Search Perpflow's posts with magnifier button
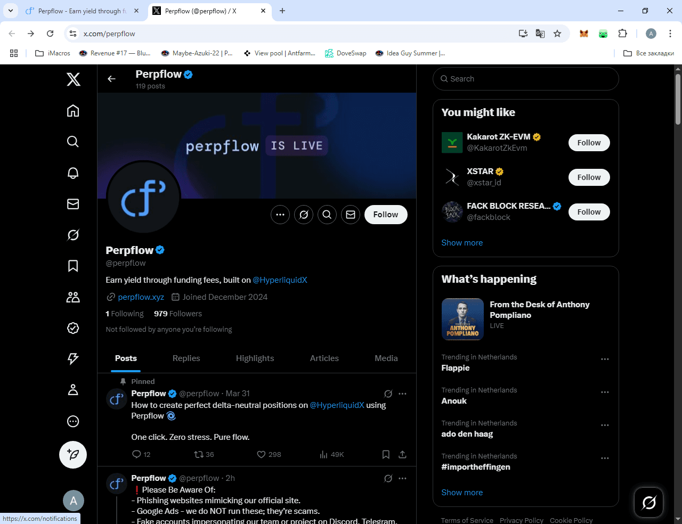The height and width of the screenshot is (524, 682). point(327,215)
